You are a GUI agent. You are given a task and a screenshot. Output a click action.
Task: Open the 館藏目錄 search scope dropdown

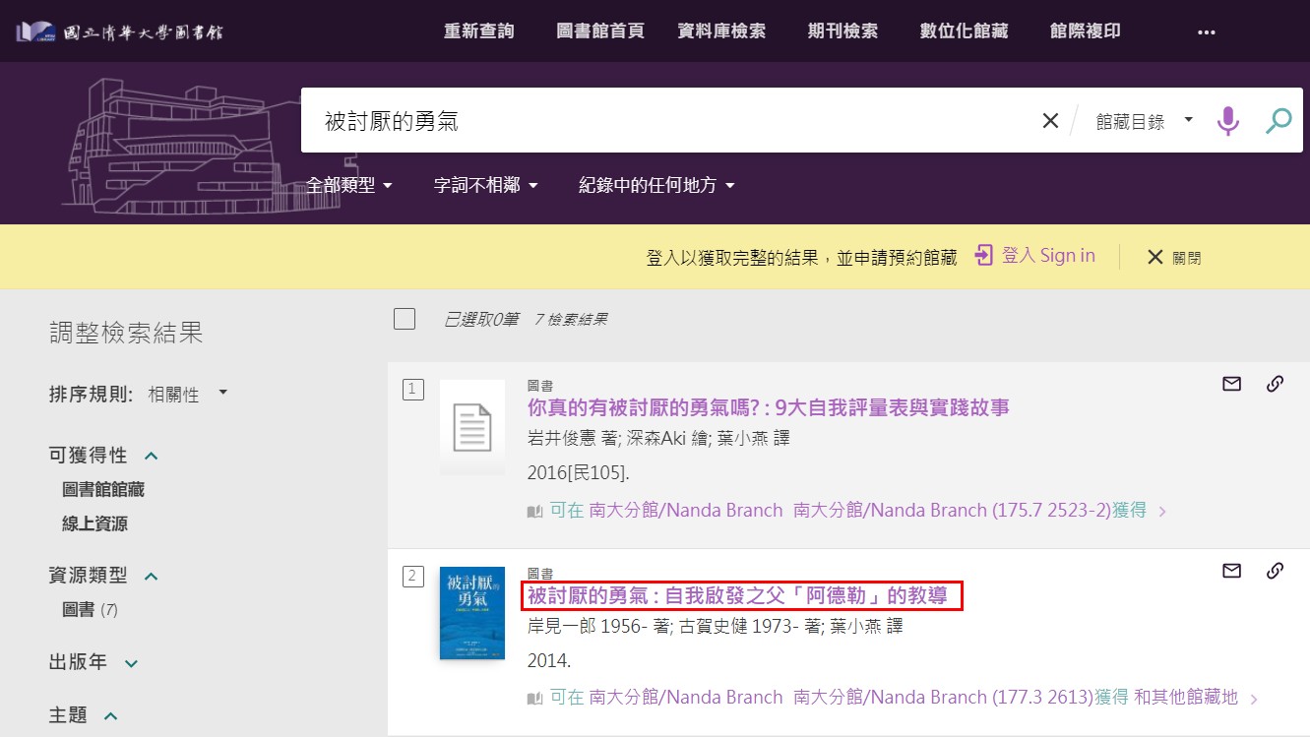1144,121
